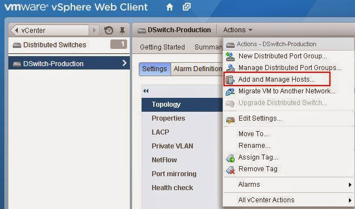The image size is (355, 209).
Task: Open the recent history clock icon
Action: [x=109, y=30]
